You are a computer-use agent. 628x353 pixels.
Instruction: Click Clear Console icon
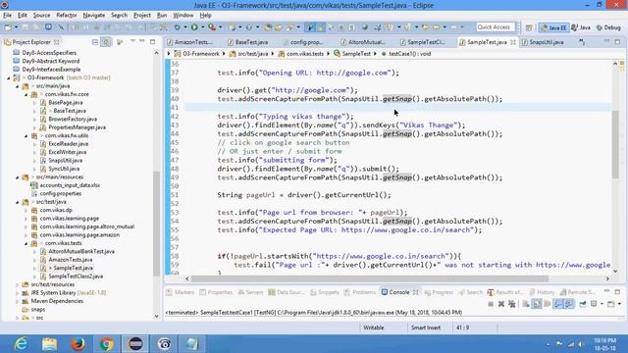[x=526, y=304]
